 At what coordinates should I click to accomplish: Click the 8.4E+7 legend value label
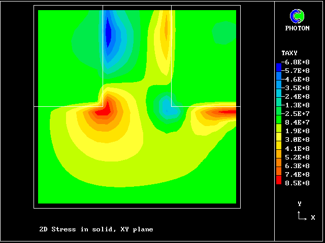pos(296,122)
